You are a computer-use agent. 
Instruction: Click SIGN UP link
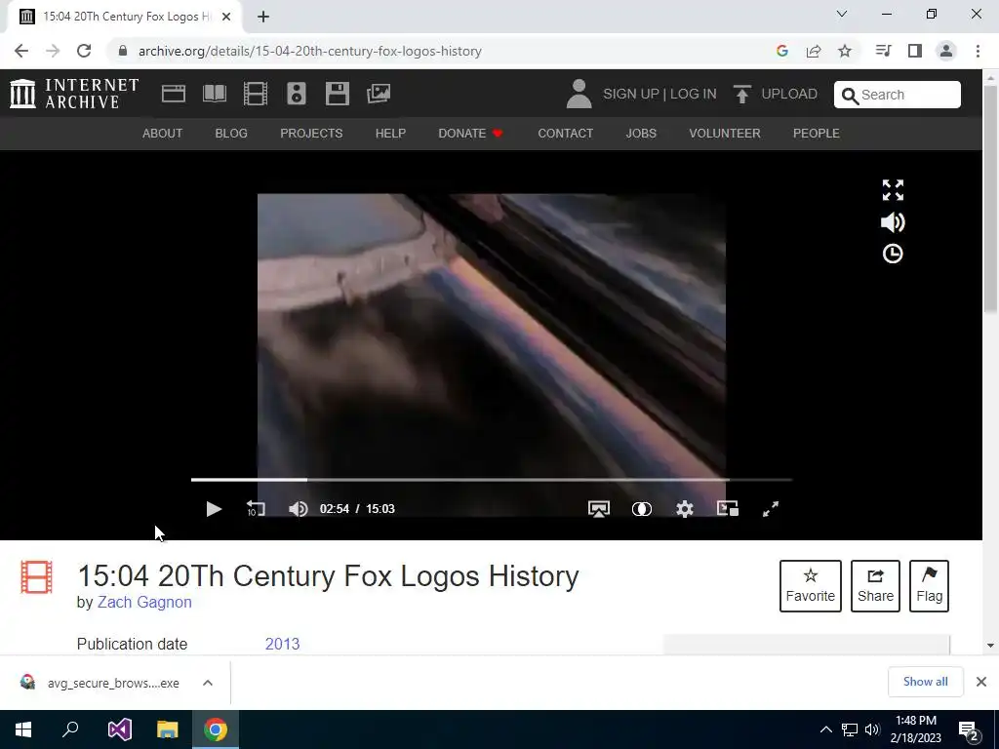click(x=631, y=94)
